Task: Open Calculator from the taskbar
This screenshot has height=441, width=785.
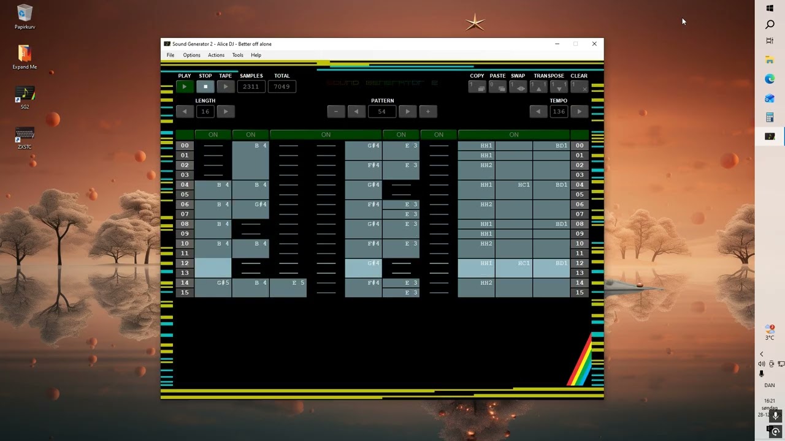Action: (x=770, y=117)
